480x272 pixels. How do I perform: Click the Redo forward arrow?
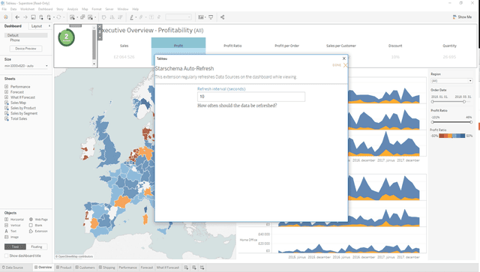pyautogui.click(x=25, y=17)
